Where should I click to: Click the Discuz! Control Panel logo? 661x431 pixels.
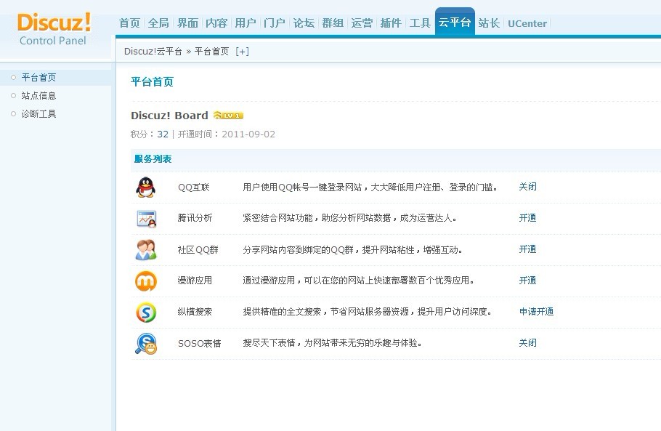(x=54, y=28)
